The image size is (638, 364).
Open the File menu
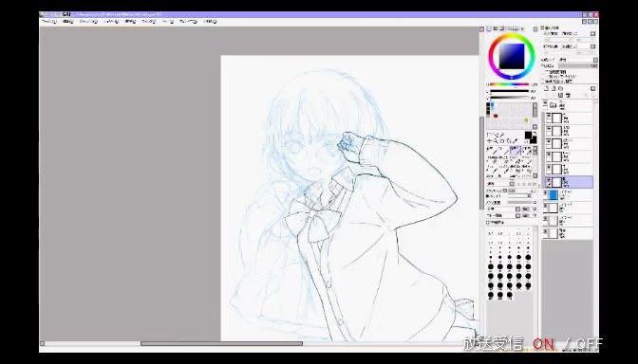(49, 22)
